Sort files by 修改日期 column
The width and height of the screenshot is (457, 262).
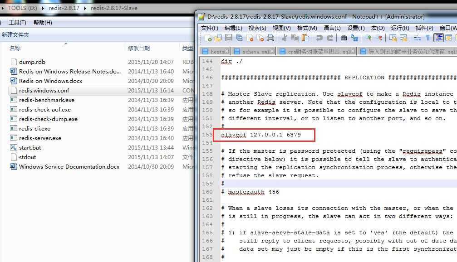pos(139,48)
